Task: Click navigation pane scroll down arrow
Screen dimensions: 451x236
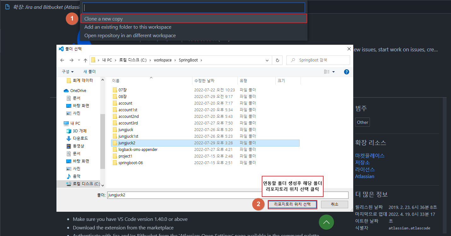Action: [x=102, y=186]
